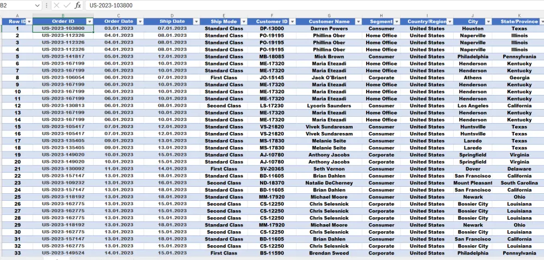
Task: Open the Row ID filter dropdown
Action: pyautogui.click(x=29, y=22)
